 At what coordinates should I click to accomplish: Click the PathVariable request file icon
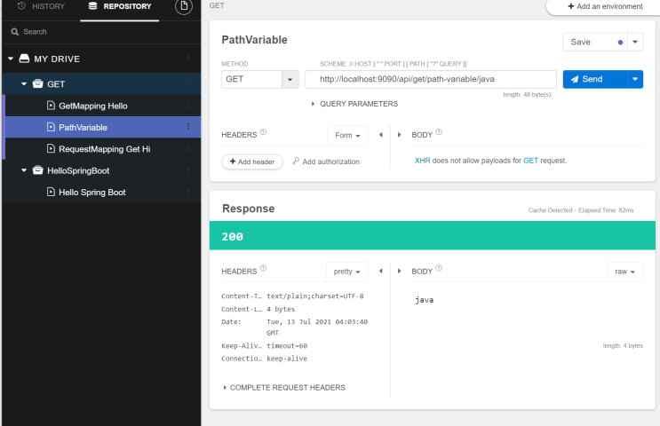click(x=51, y=127)
